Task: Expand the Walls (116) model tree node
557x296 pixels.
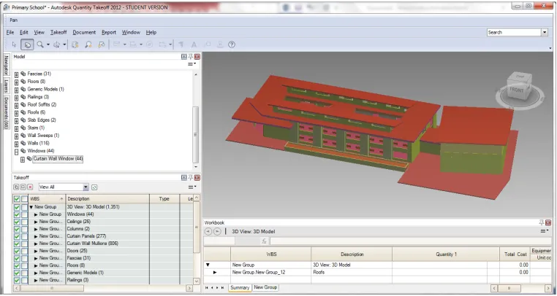Action: [x=16, y=144]
